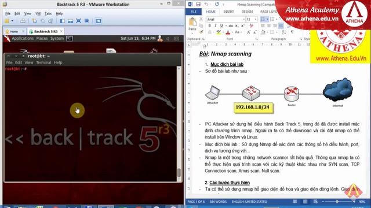Click the Sort A-Z icon
The image size is (371, 208).
(284, 32)
